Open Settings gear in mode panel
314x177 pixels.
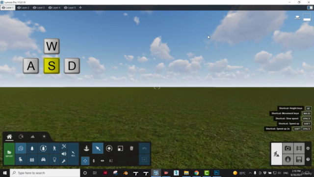pos(308,148)
